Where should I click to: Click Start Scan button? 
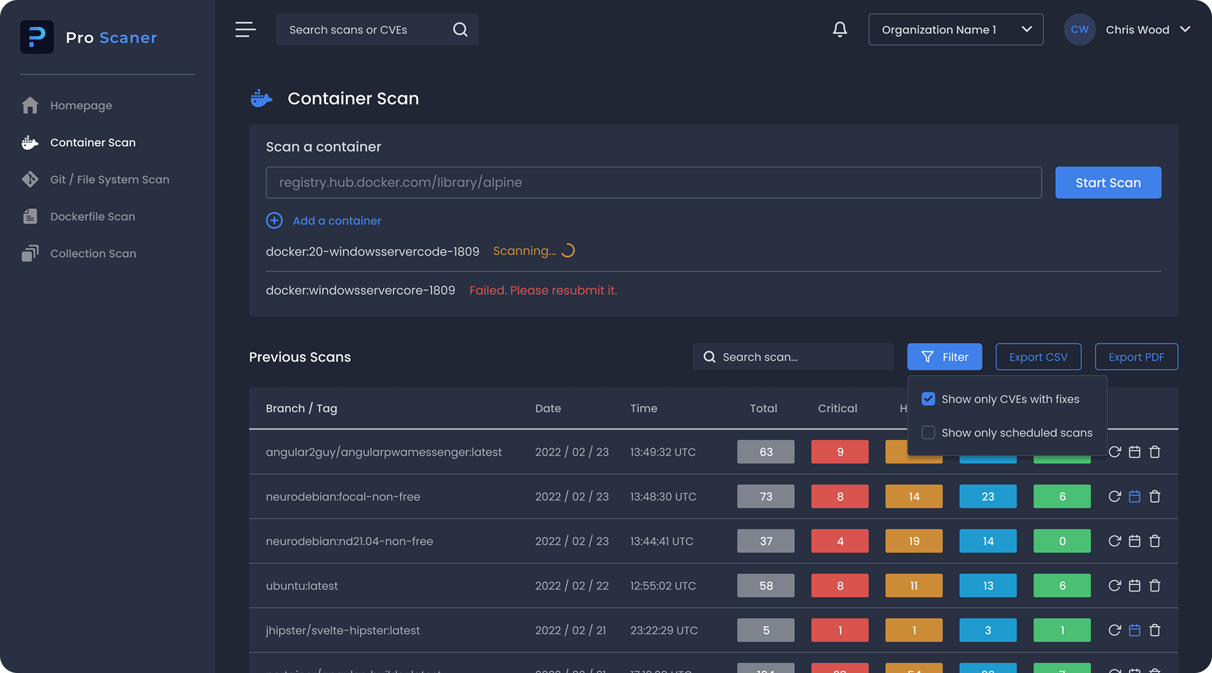coord(1108,183)
